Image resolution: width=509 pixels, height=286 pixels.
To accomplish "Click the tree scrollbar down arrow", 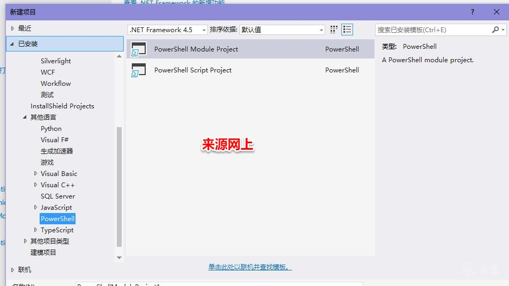I will click(x=119, y=258).
